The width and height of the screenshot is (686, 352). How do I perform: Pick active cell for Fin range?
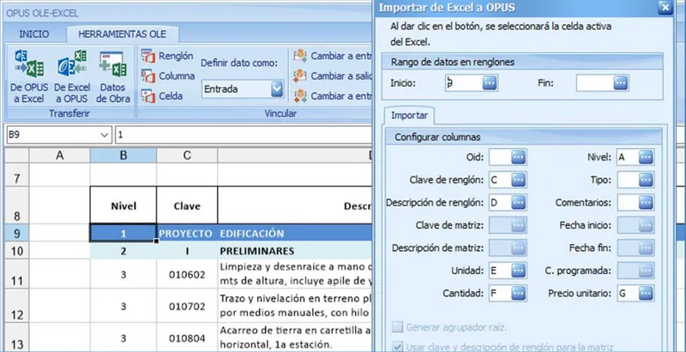click(x=621, y=82)
